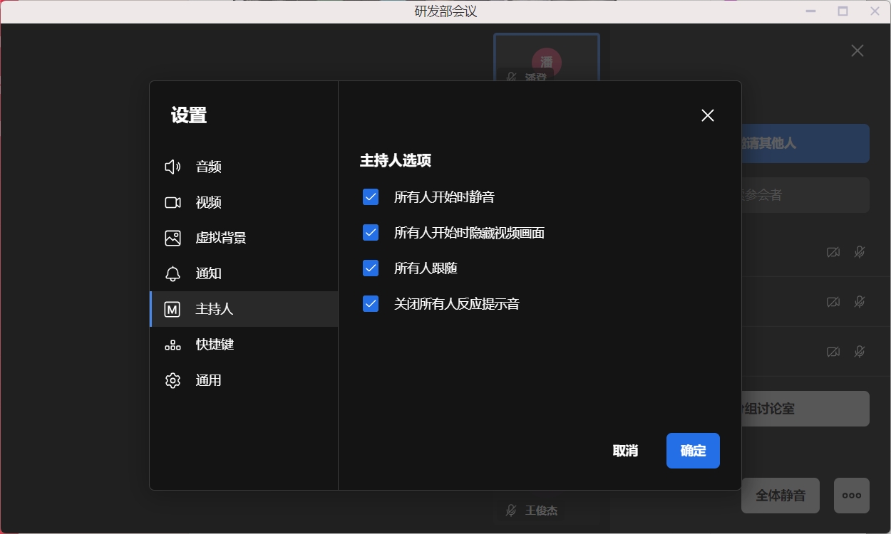Image resolution: width=891 pixels, height=534 pixels.
Task: Click the M icon for 主持人
Action: (x=172, y=309)
